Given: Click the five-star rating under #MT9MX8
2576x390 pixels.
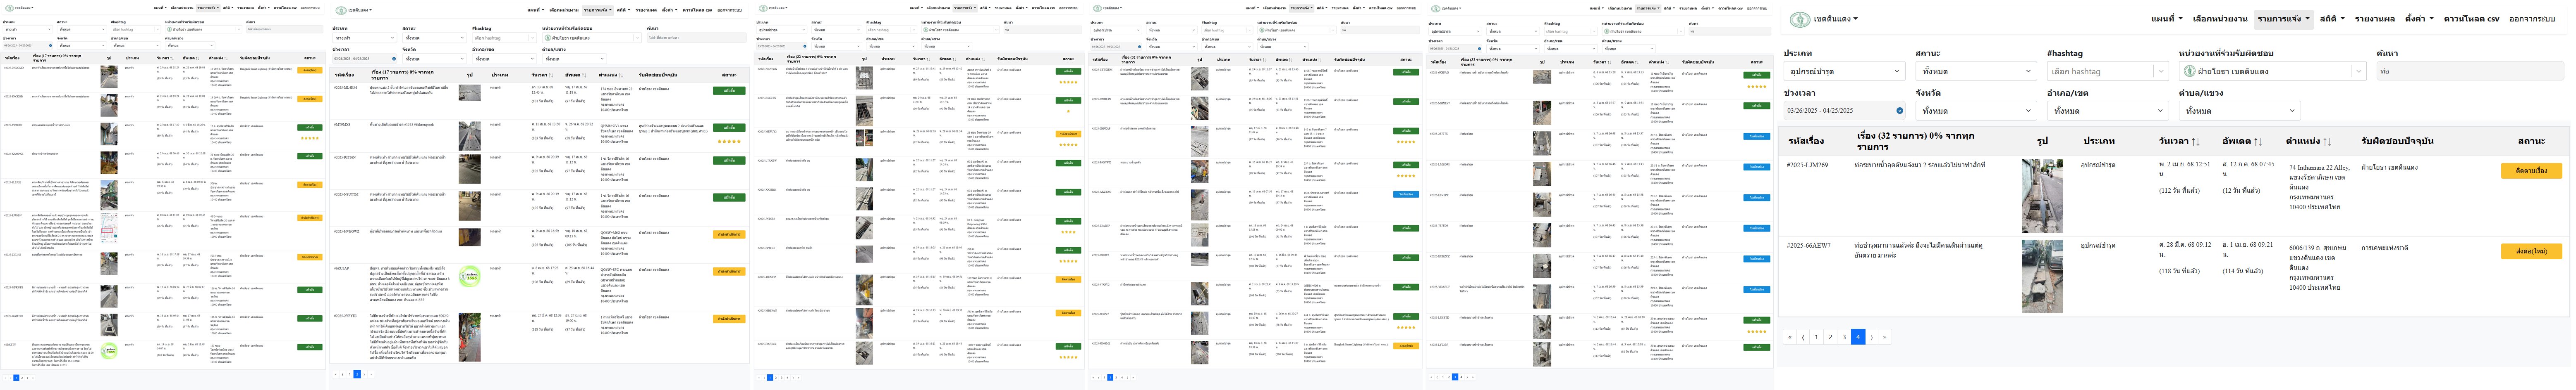Looking at the screenshot, I should [729, 142].
